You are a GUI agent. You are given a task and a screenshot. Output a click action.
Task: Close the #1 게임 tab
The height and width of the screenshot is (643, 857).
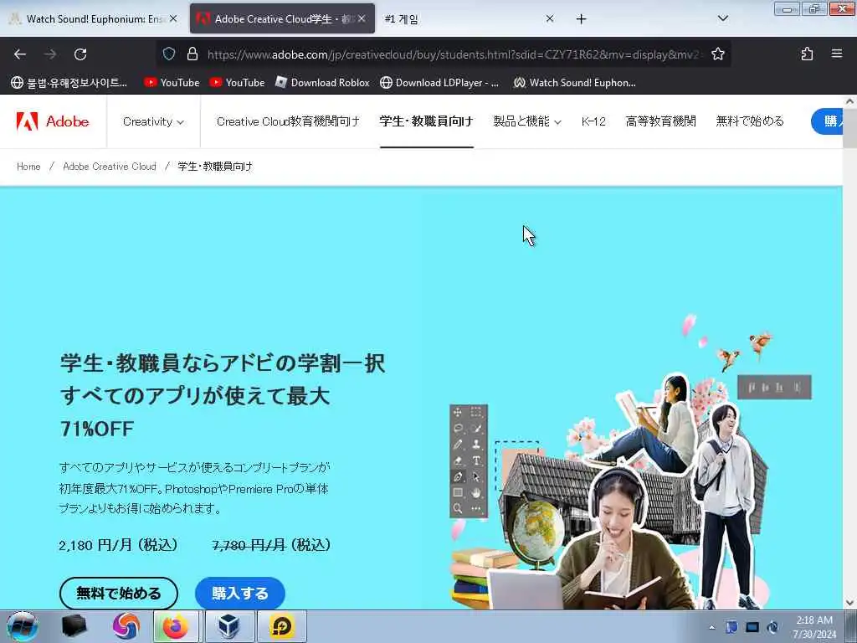pos(550,18)
